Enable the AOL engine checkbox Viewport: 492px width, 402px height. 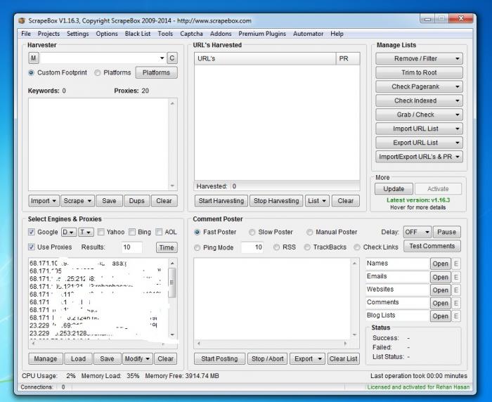[159, 232]
